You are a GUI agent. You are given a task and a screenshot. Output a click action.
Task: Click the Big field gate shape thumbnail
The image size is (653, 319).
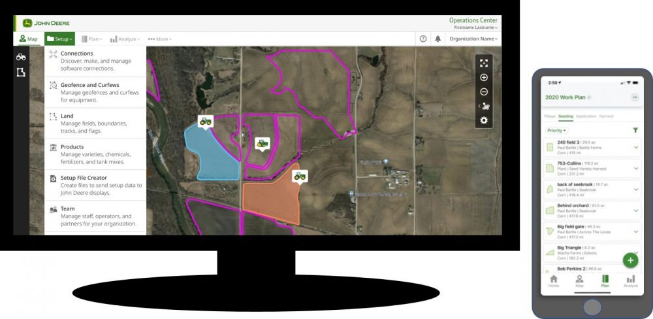[x=550, y=231]
